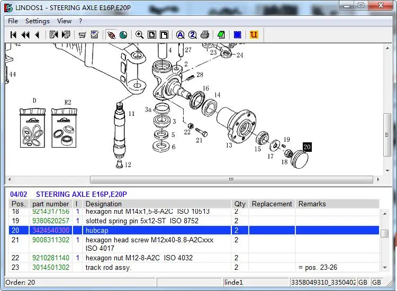Click position 11 king pin label in diagram
The width and height of the screenshot is (397, 291).
click(x=131, y=114)
